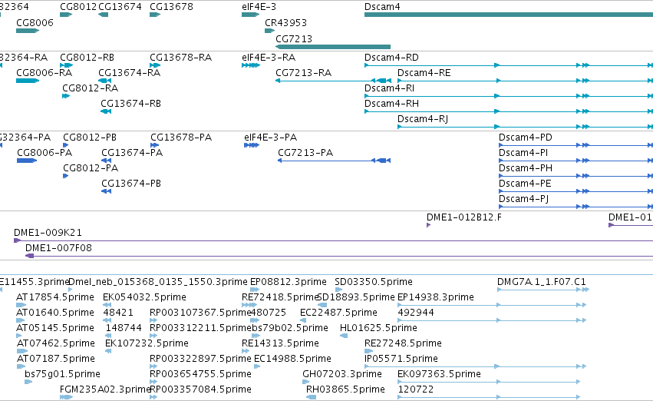Open transcript CG13678-RA

(181, 58)
